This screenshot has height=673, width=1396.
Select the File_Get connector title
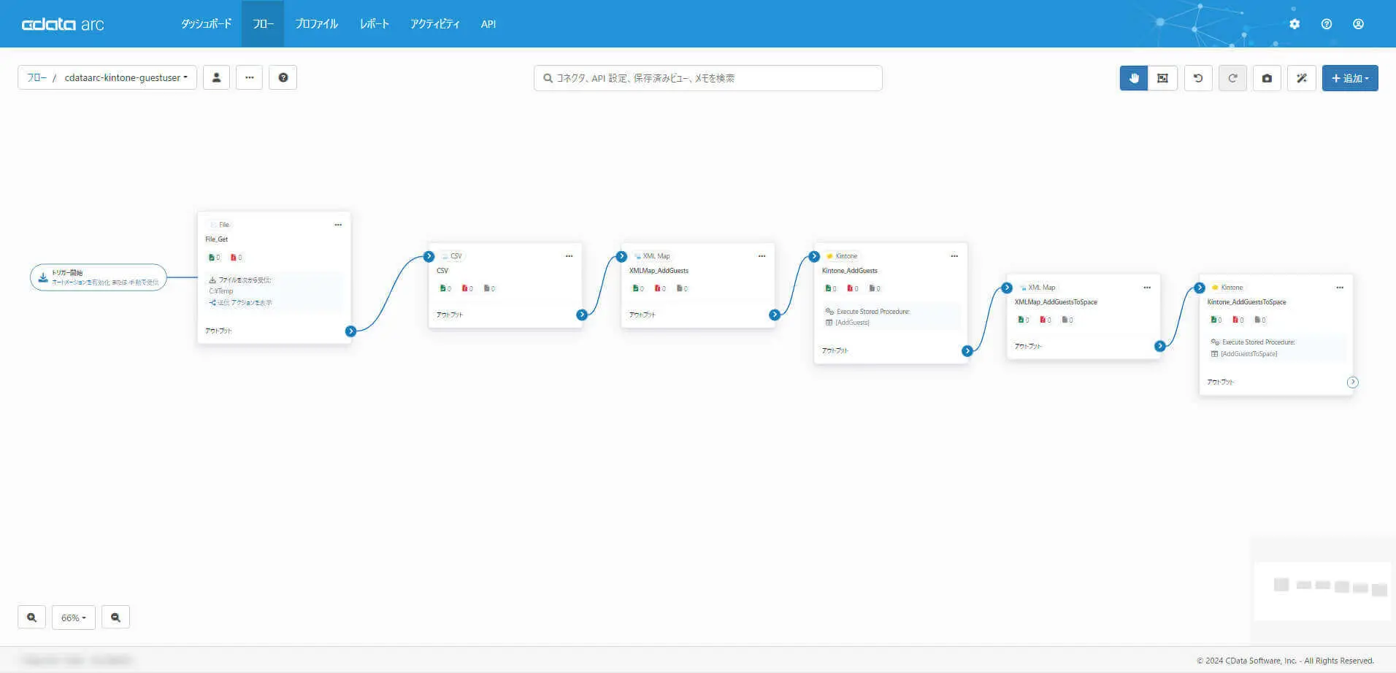click(x=217, y=239)
